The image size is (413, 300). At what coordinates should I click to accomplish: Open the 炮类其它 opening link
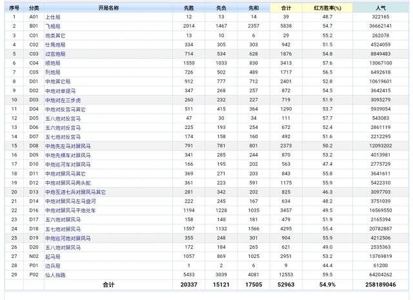[55, 35]
